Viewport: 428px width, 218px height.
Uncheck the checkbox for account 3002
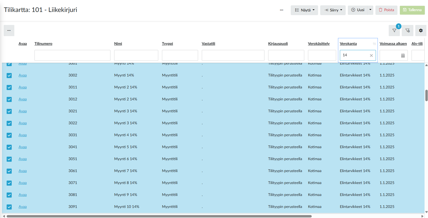coord(9,75)
